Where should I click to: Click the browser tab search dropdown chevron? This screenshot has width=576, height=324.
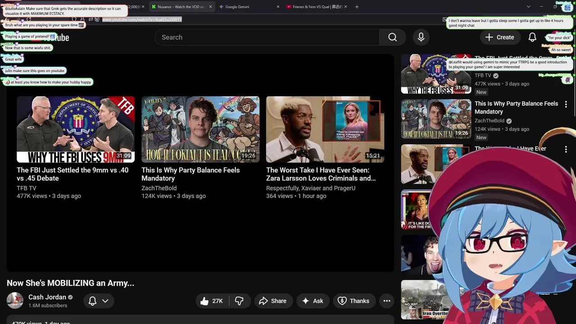528,7
